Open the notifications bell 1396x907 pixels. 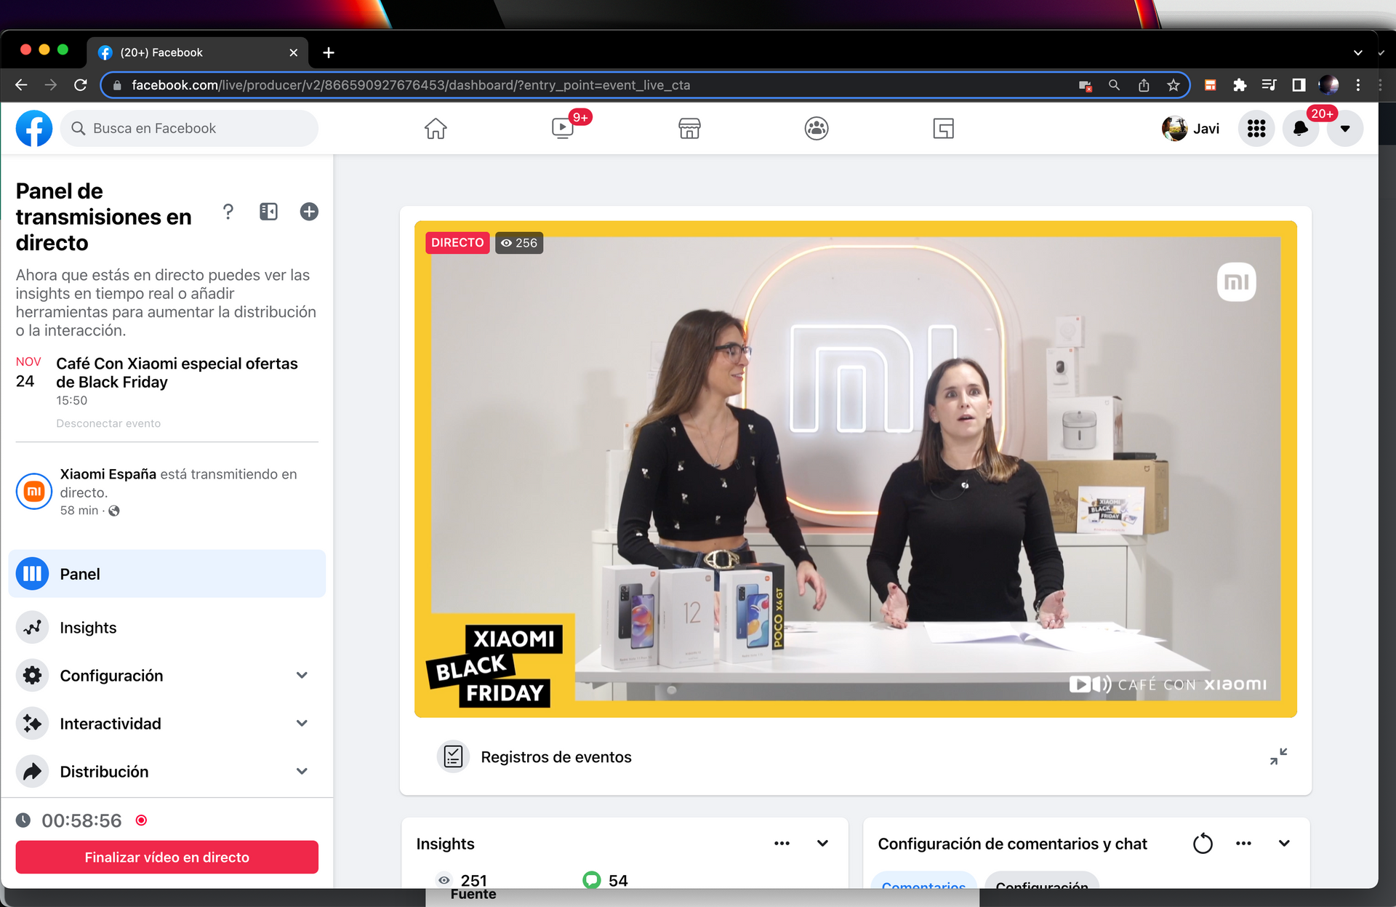click(x=1301, y=129)
